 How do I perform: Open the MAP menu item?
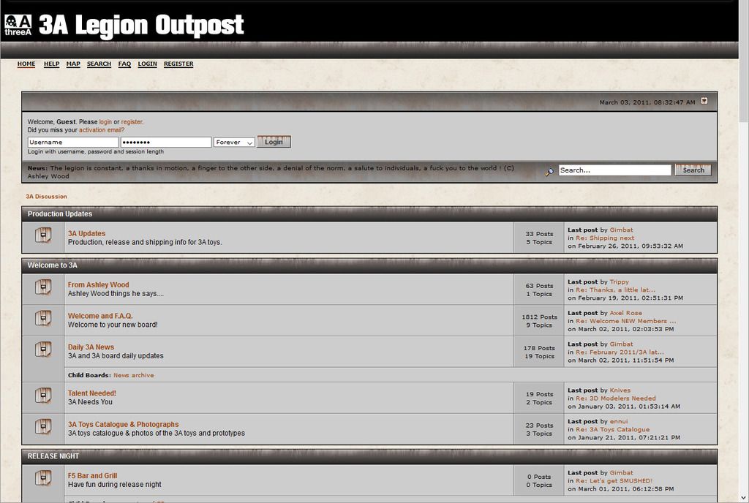coord(73,64)
